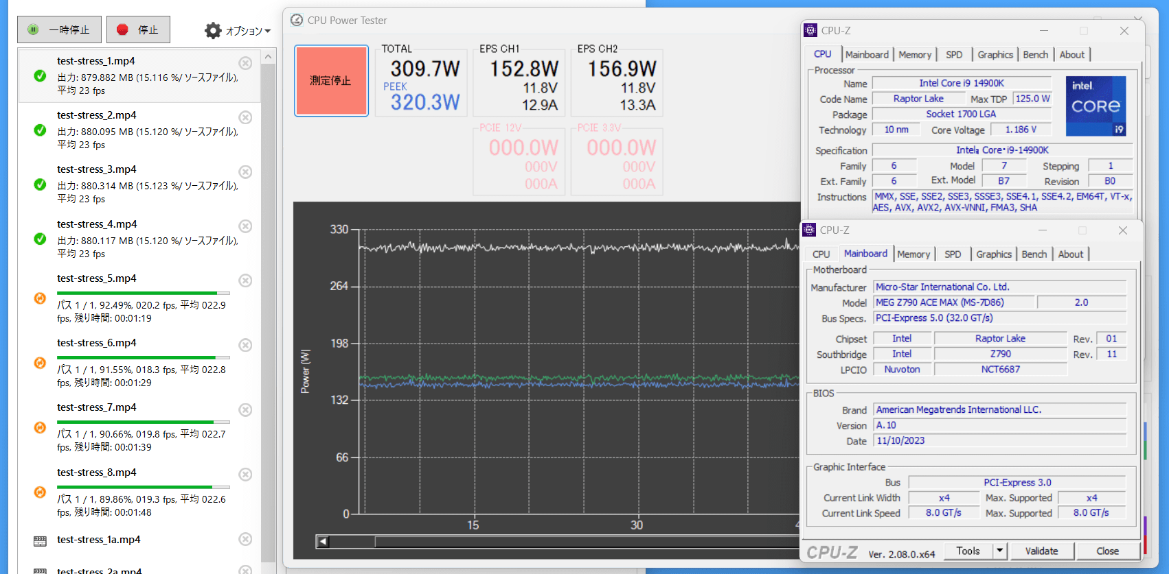Click PEEK value 320.3W
Image resolution: width=1169 pixels, height=574 pixels.
(x=425, y=102)
